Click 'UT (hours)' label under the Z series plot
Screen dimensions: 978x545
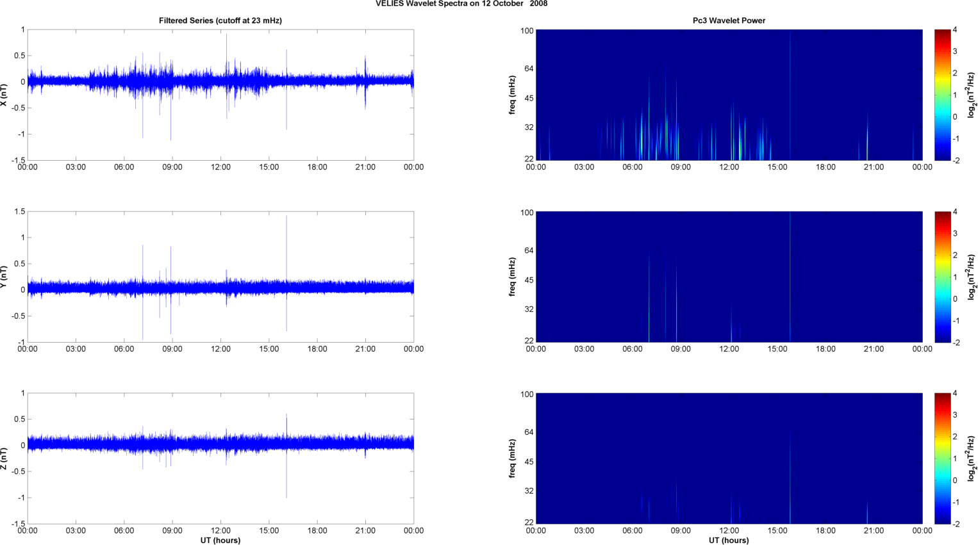[220, 541]
